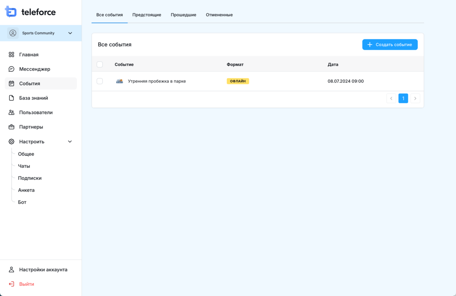Go to next page arrow
The width and height of the screenshot is (456, 296).
click(x=415, y=98)
